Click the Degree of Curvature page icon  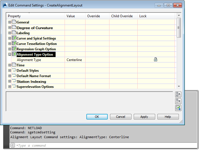pyautogui.click(x=14, y=27)
